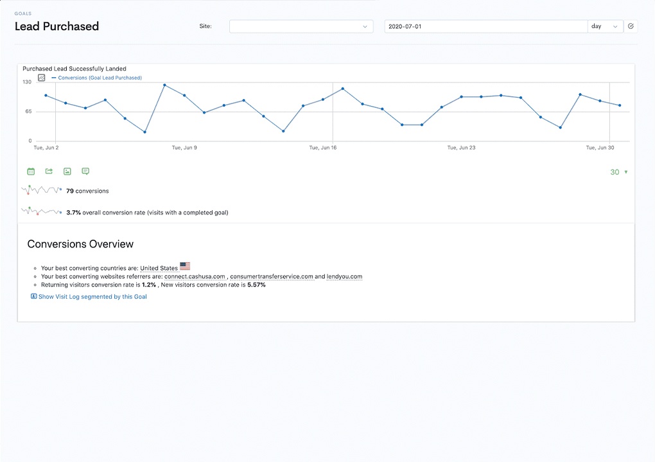Screen dimensions: 655x462
Task: Click the annotations speech bubble icon
Action: 85,172
